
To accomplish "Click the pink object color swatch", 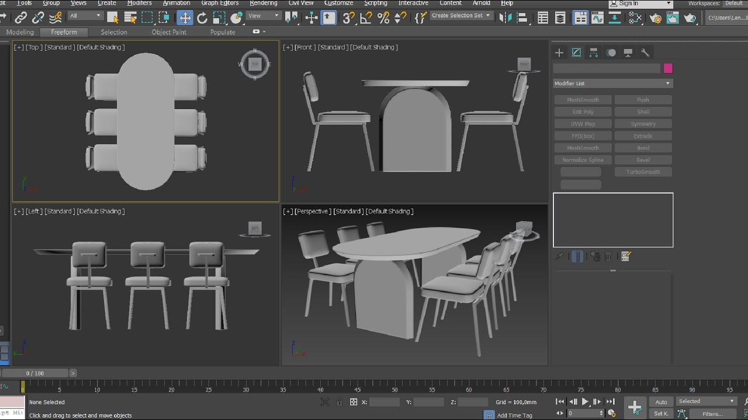I will [x=668, y=68].
